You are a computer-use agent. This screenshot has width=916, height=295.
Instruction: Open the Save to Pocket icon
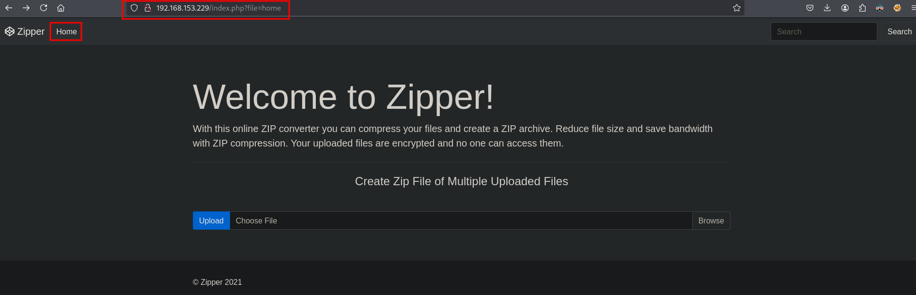pyautogui.click(x=809, y=8)
